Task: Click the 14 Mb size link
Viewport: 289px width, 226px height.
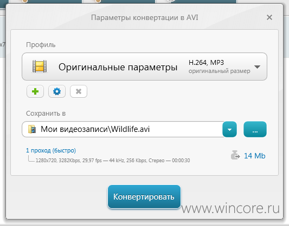Action: click(x=254, y=156)
